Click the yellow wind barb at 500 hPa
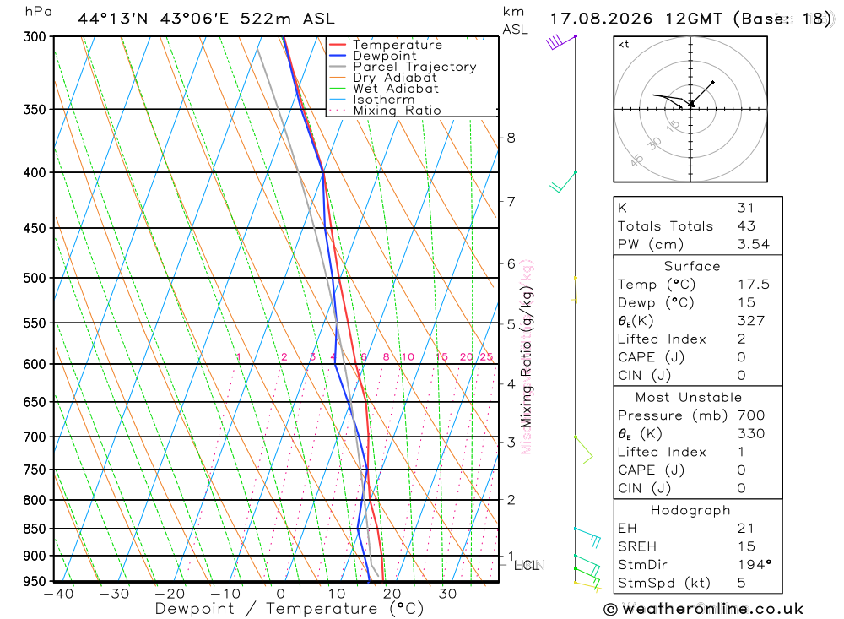The height and width of the screenshot is (619, 844). 575,290
